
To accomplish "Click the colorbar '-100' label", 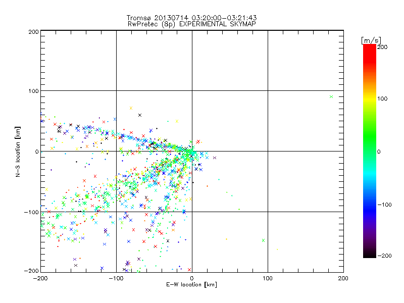I will pos(384,205).
